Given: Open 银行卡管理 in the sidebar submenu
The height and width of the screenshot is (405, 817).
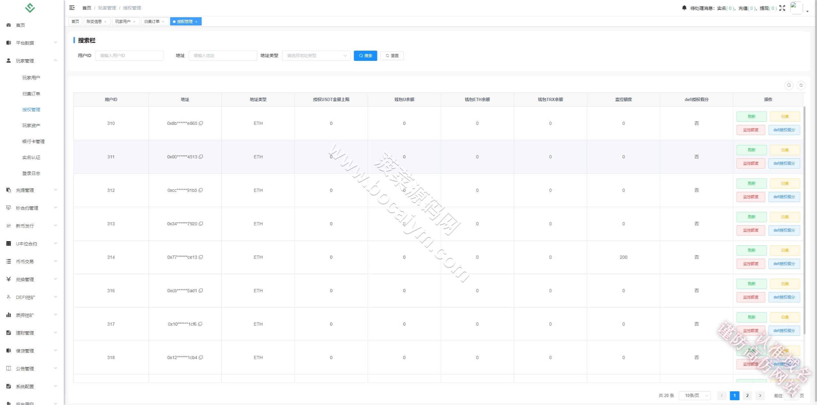Looking at the screenshot, I should pyautogui.click(x=34, y=141).
